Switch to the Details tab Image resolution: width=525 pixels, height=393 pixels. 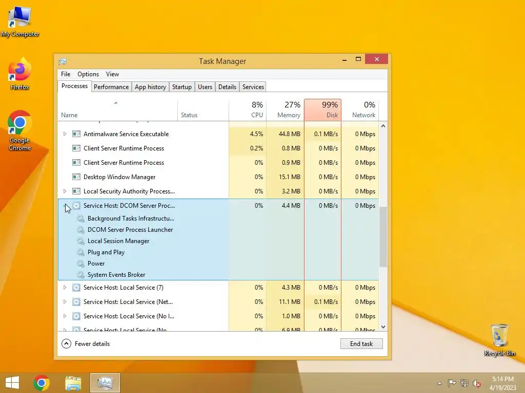(x=227, y=87)
